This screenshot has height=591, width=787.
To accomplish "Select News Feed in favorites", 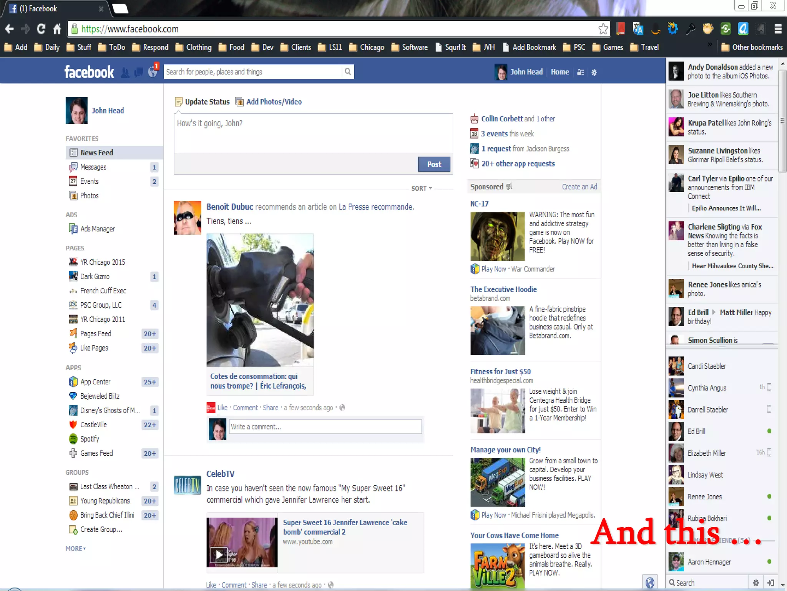I will point(96,153).
